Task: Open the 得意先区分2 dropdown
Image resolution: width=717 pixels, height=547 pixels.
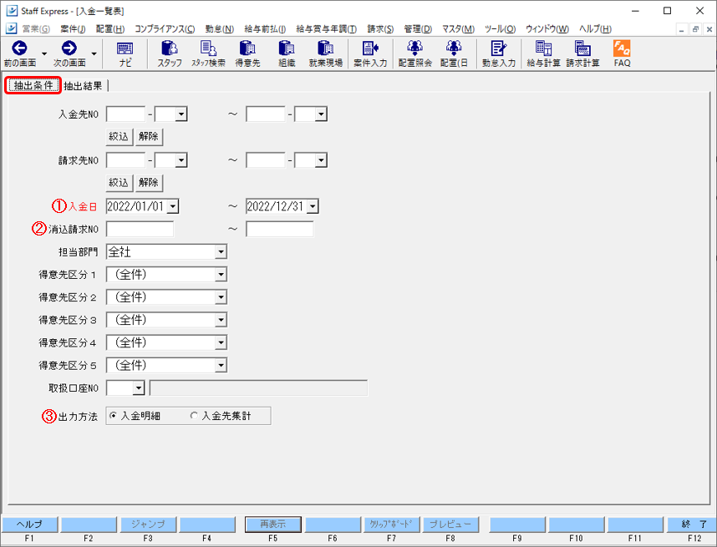Action: tap(221, 297)
